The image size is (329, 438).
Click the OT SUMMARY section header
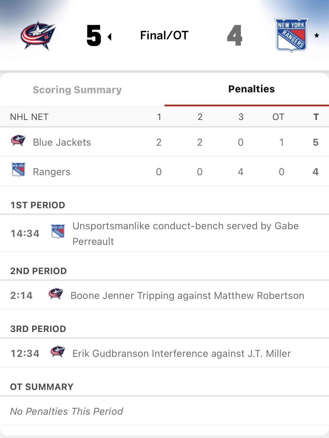pyautogui.click(x=42, y=387)
